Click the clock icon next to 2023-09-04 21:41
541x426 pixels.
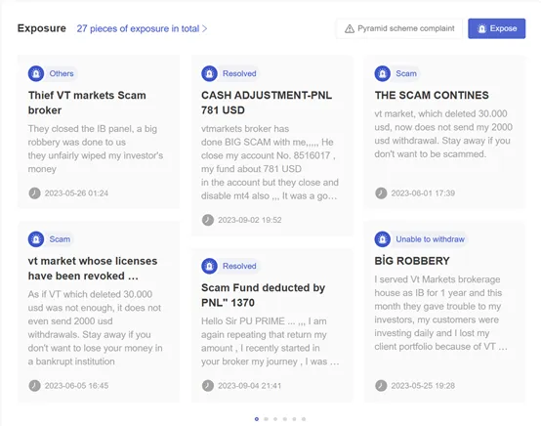(208, 386)
